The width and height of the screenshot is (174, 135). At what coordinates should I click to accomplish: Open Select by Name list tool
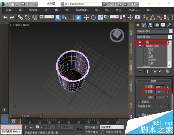(x=64, y=17)
